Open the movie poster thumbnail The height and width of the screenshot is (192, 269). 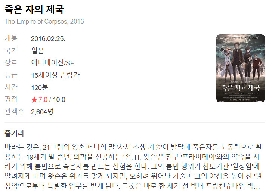coord(241,68)
